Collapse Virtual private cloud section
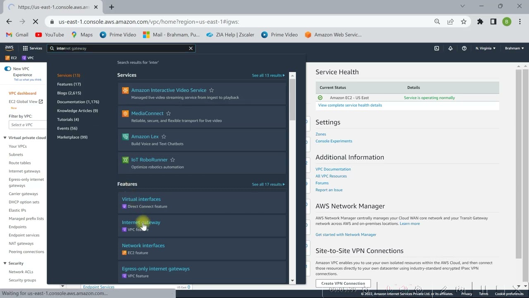This screenshot has height=298, width=529. [5, 138]
